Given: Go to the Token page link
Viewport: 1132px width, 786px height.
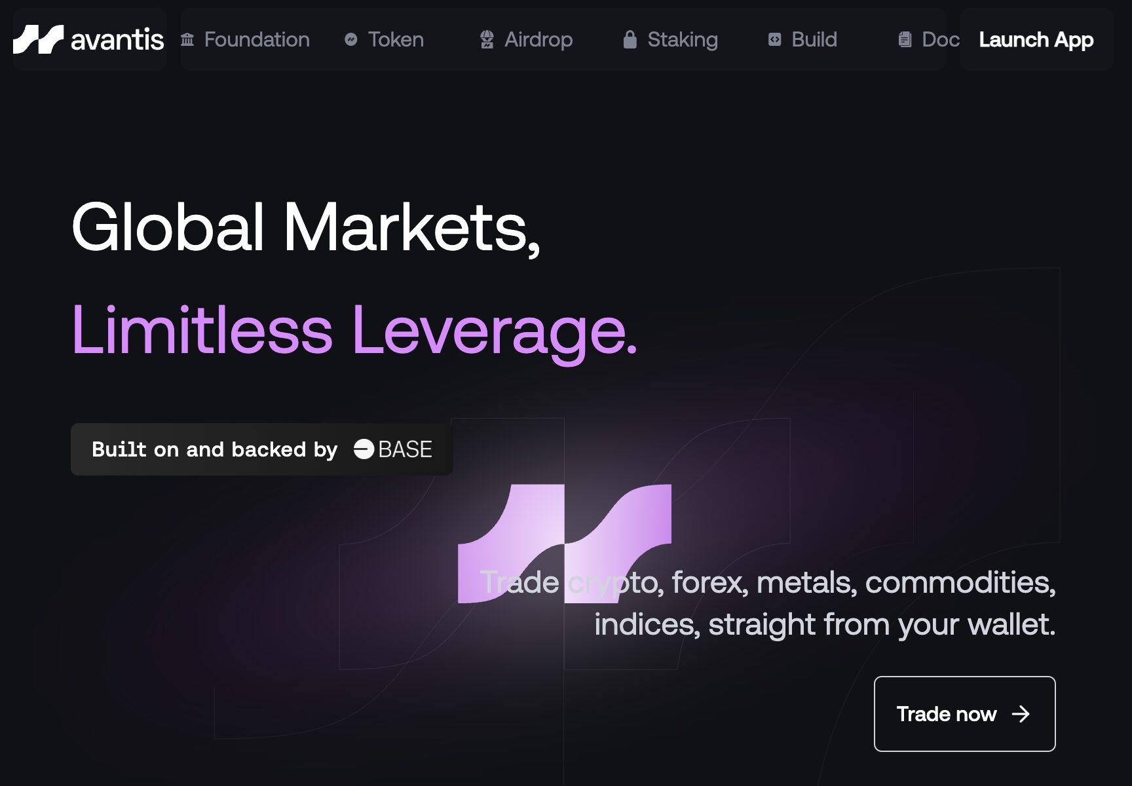Looking at the screenshot, I should [x=396, y=40].
